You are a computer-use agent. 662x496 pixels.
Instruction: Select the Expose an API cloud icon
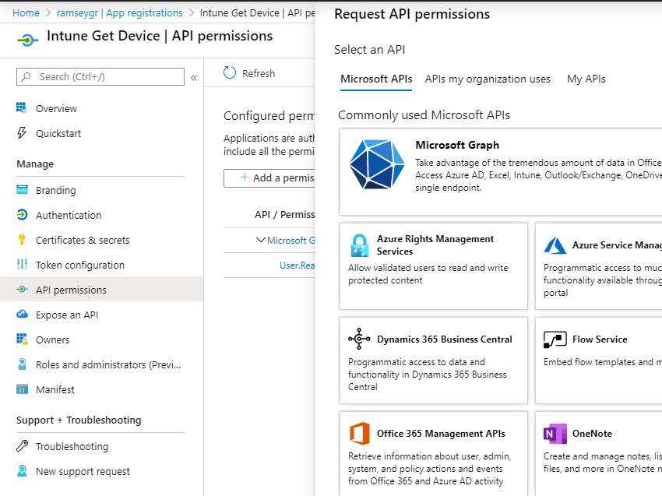(x=23, y=315)
